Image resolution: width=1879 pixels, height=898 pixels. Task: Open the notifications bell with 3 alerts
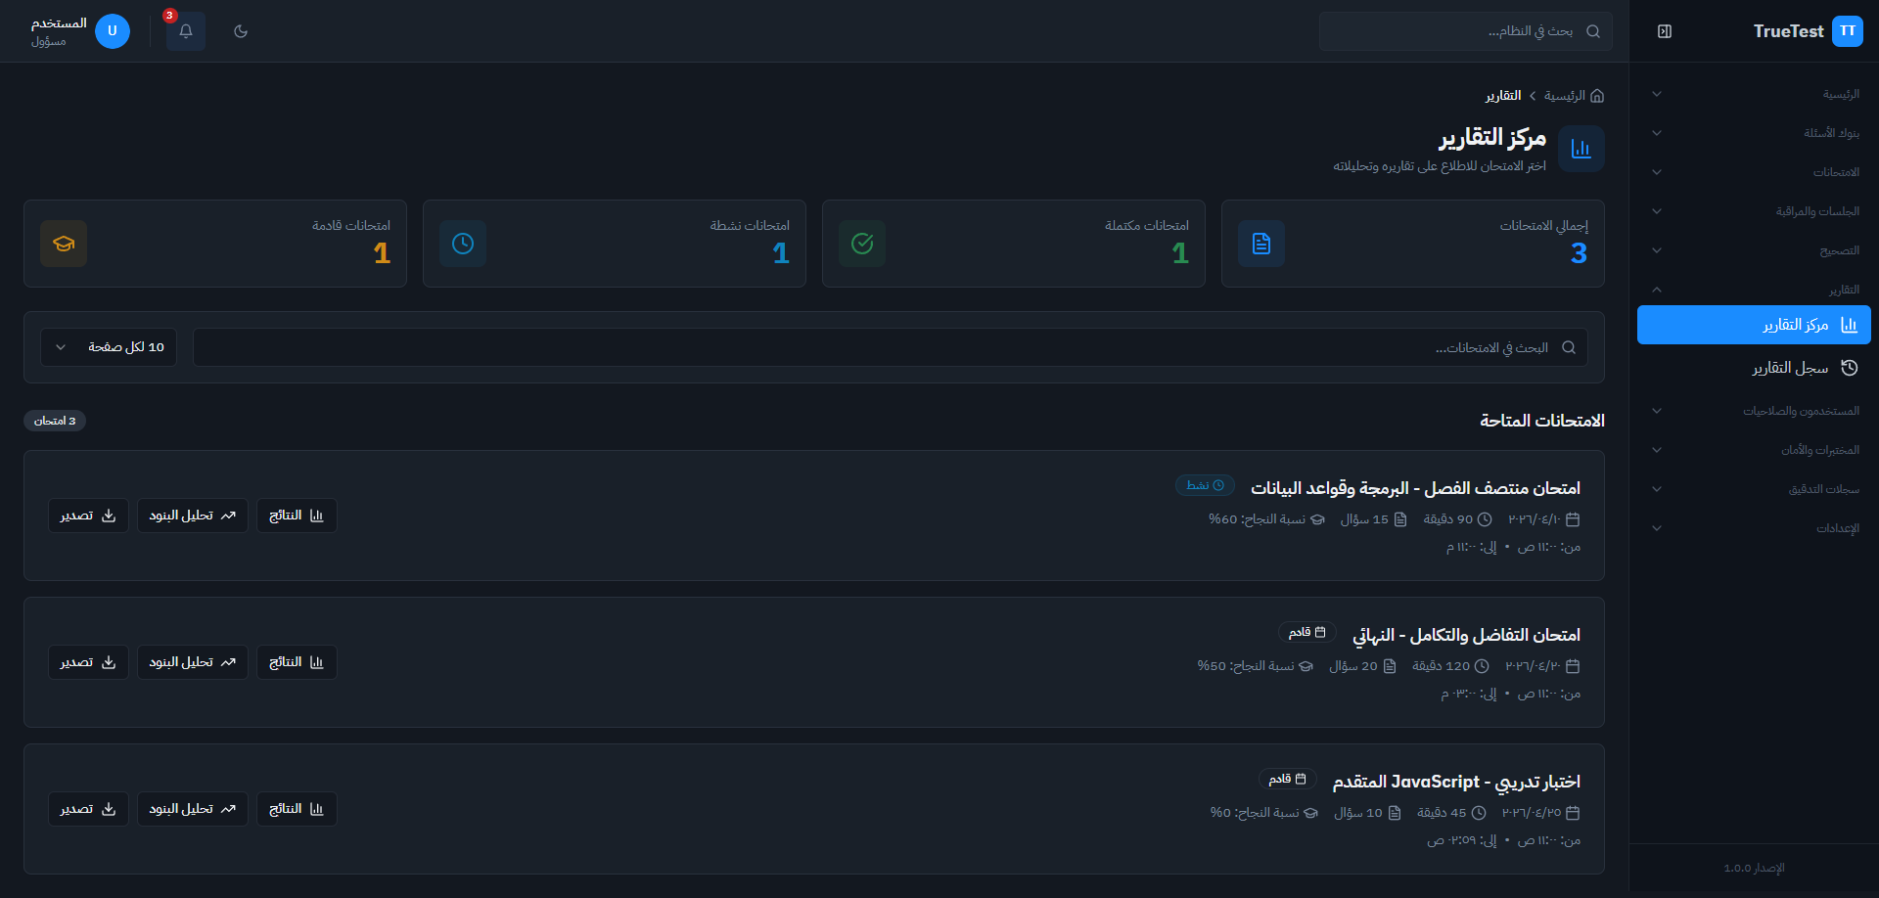[x=185, y=31]
